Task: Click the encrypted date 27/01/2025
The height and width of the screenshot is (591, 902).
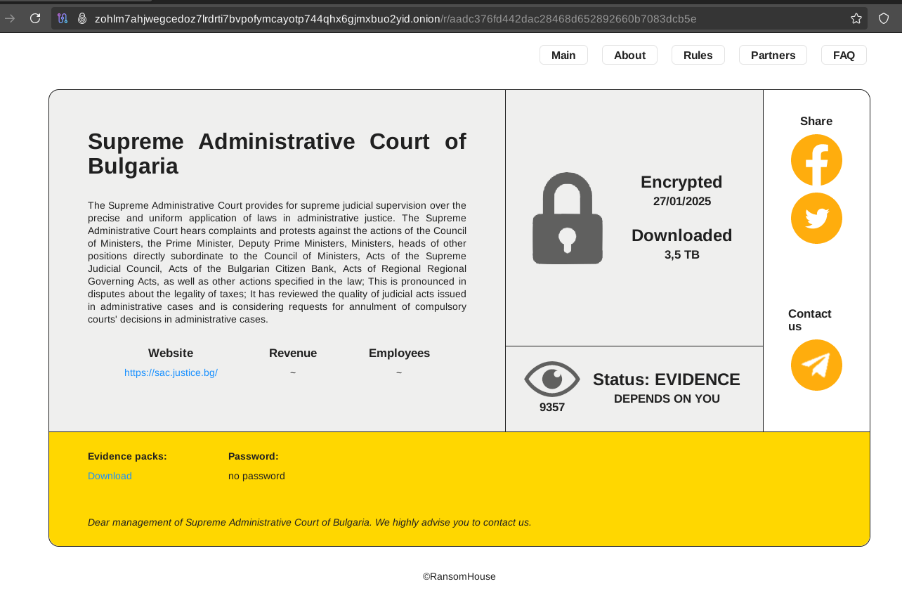Action: pos(682,202)
